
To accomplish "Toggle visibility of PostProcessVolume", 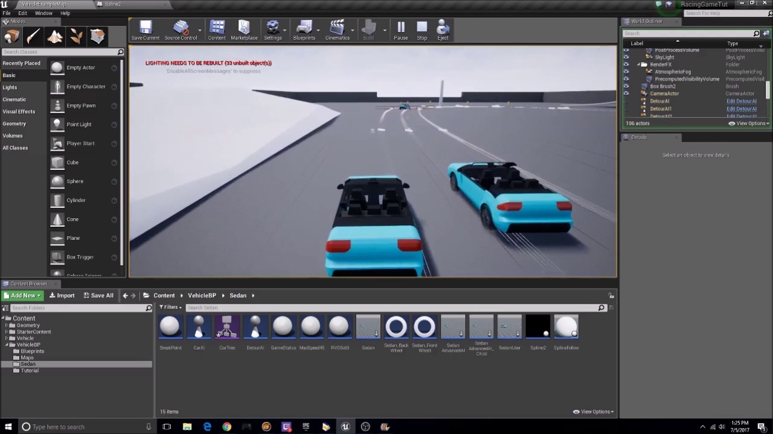I will point(626,50).
